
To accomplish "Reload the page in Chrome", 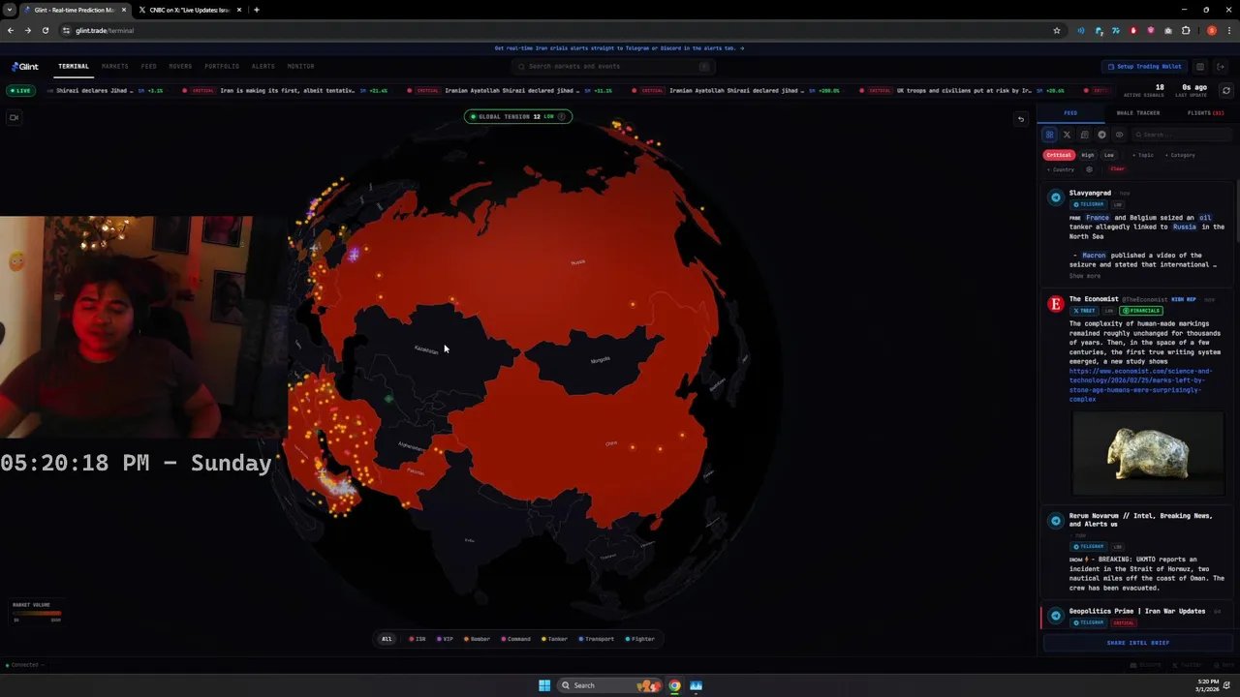I will coord(45,30).
